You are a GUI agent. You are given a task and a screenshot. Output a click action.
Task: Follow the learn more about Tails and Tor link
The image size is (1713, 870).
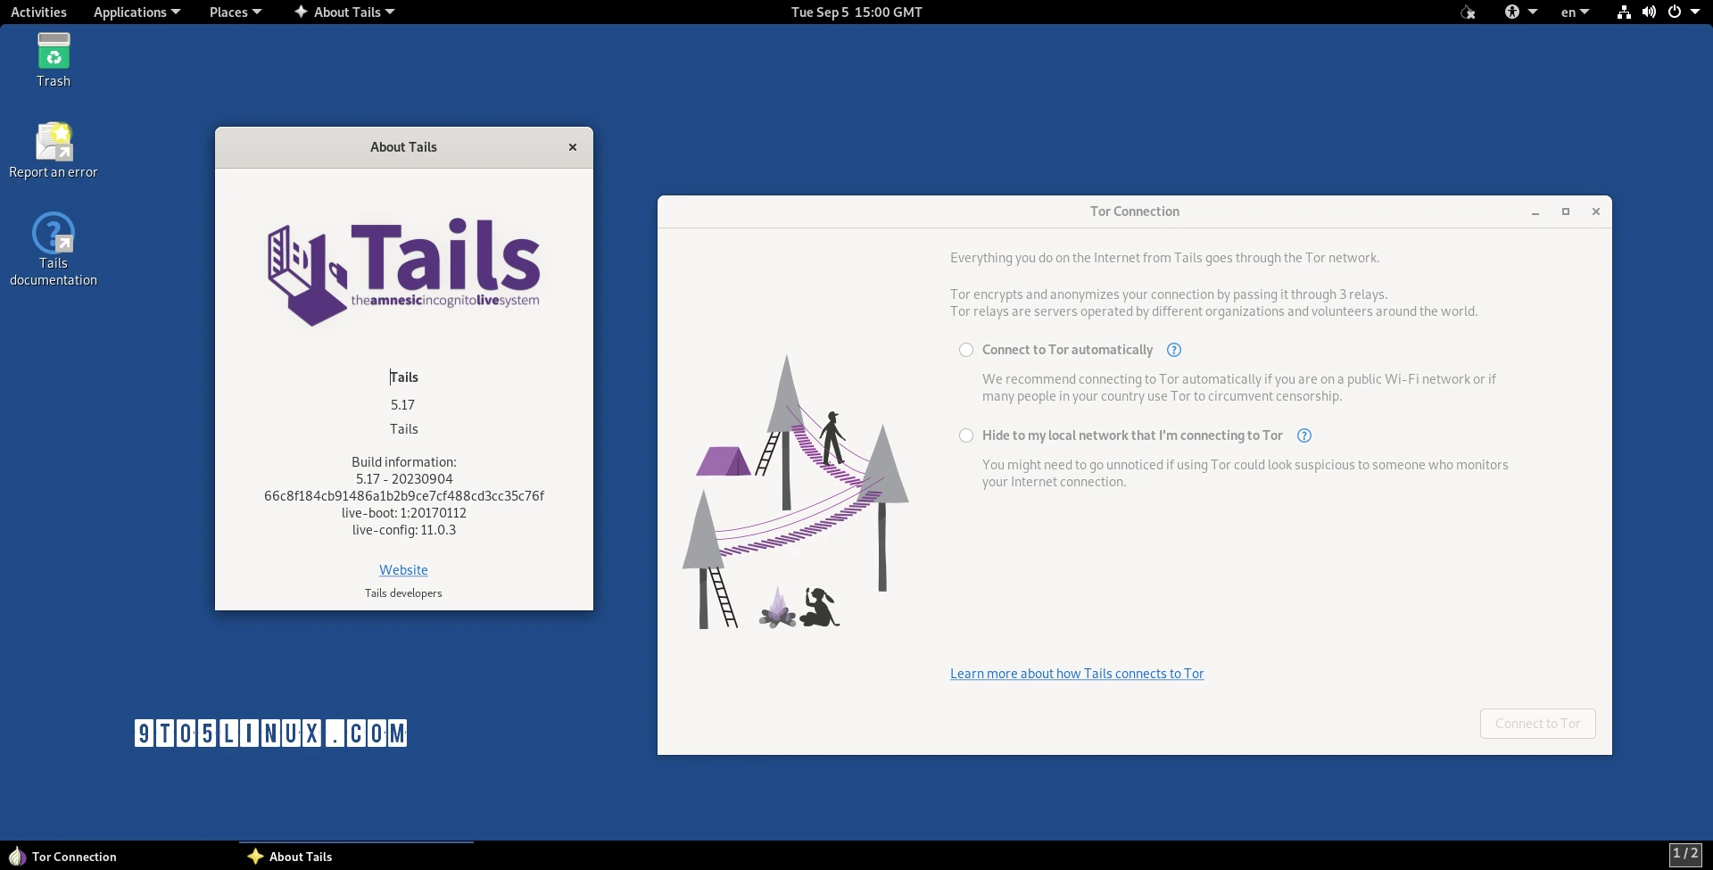pyautogui.click(x=1076, y=673)
